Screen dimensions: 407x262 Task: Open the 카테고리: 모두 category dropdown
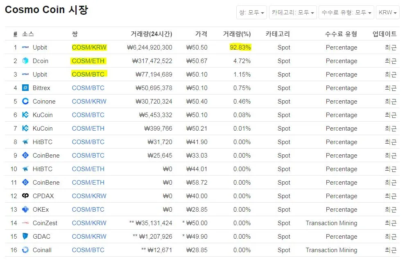[293, 12]
